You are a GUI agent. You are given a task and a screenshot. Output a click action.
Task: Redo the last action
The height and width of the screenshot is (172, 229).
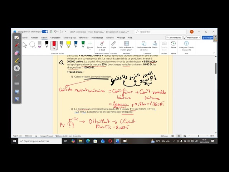click(61, 32)
